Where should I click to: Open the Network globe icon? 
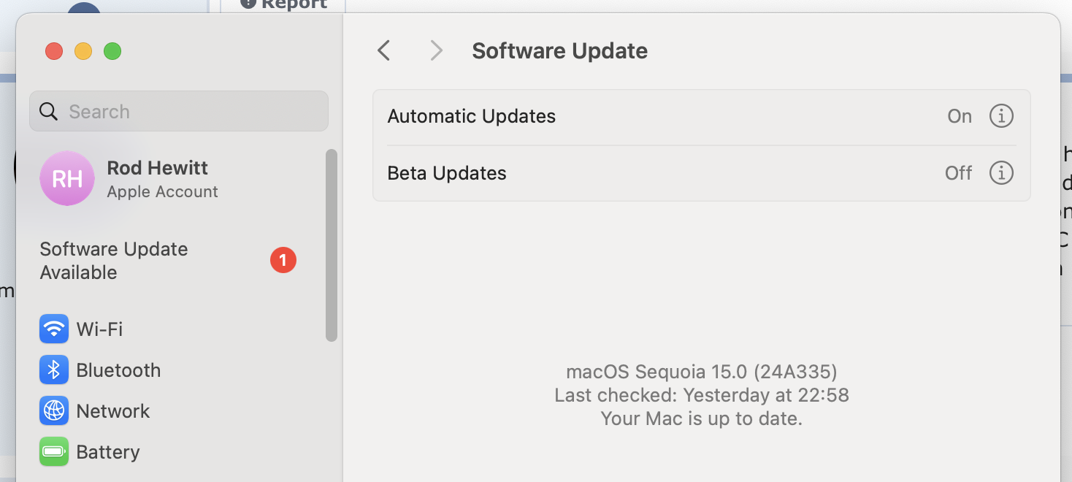54,411
